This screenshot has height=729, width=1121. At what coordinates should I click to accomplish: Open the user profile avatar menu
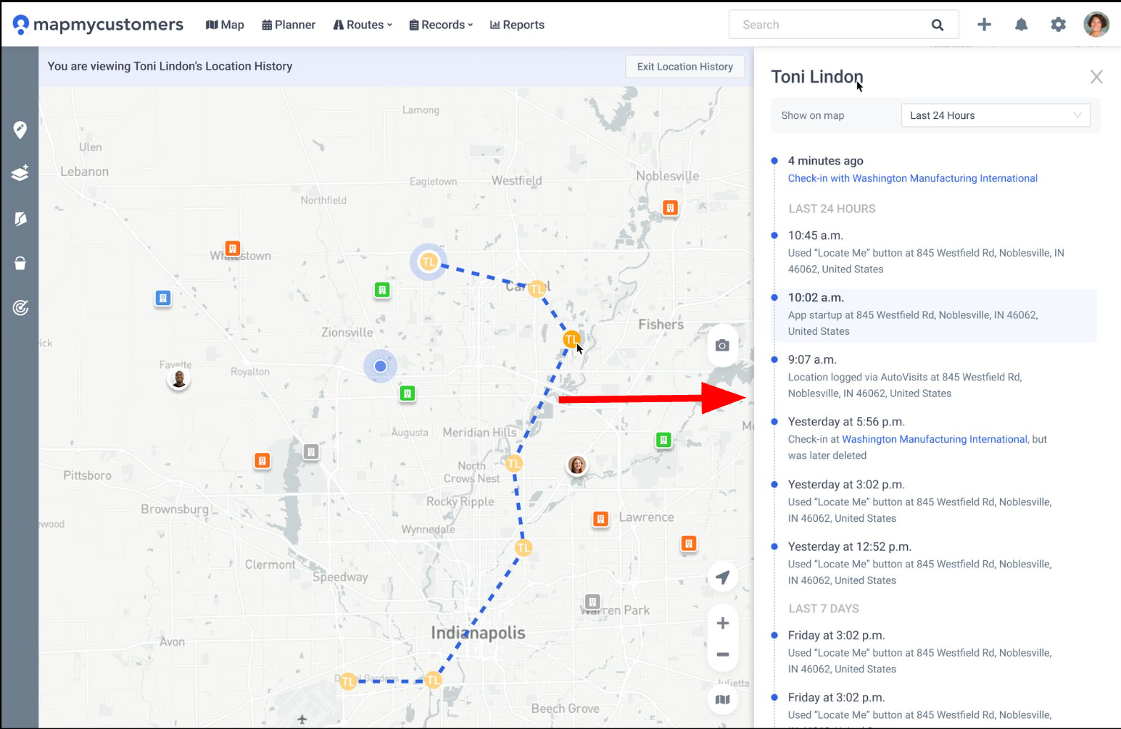[1096, 25]
